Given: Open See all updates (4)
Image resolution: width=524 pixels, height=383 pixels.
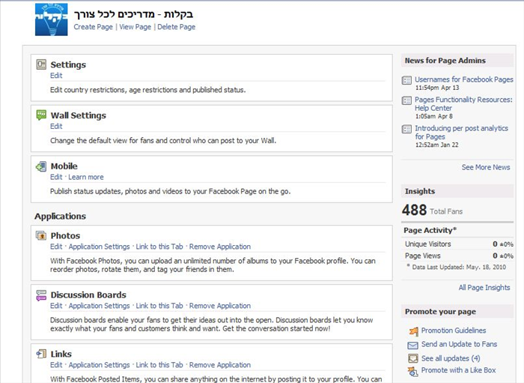Looking at the screenshot, I should tap(451, 358).
